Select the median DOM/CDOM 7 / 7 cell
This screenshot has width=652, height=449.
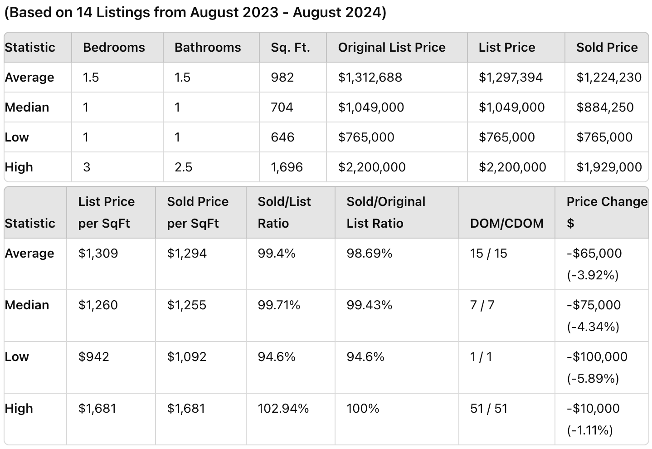(x=482, y=305)
